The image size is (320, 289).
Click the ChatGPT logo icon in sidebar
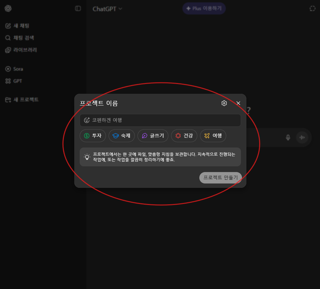pos(8,8)
